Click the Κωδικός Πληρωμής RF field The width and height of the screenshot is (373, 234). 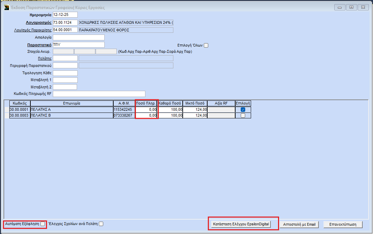(x=99, y=94)
